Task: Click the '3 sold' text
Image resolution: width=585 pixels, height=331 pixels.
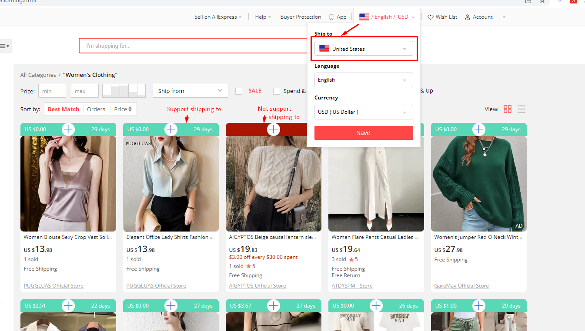Action: tap(339, 259)
